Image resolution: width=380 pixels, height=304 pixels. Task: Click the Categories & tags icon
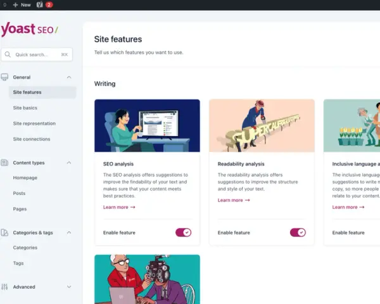(x=4, y=232)
